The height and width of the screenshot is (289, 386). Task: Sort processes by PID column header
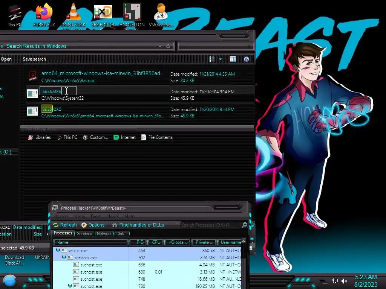(x=138, y=242)
